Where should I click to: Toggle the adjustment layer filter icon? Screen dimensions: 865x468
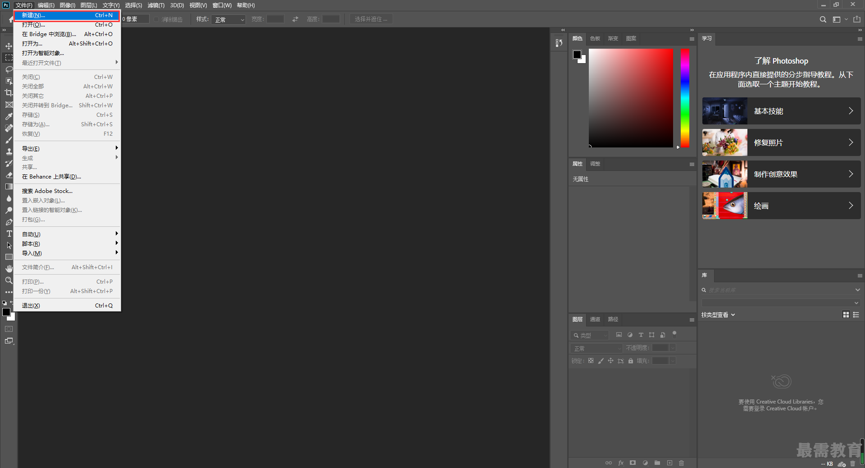[x=630, y=335]
